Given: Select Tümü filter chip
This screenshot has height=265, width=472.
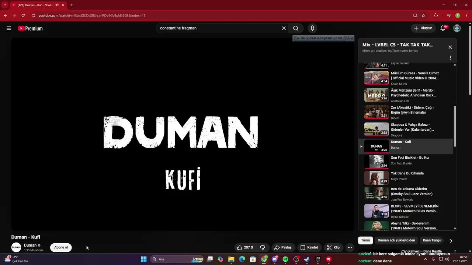Looking at the screenshot, I should click(365, 240).
